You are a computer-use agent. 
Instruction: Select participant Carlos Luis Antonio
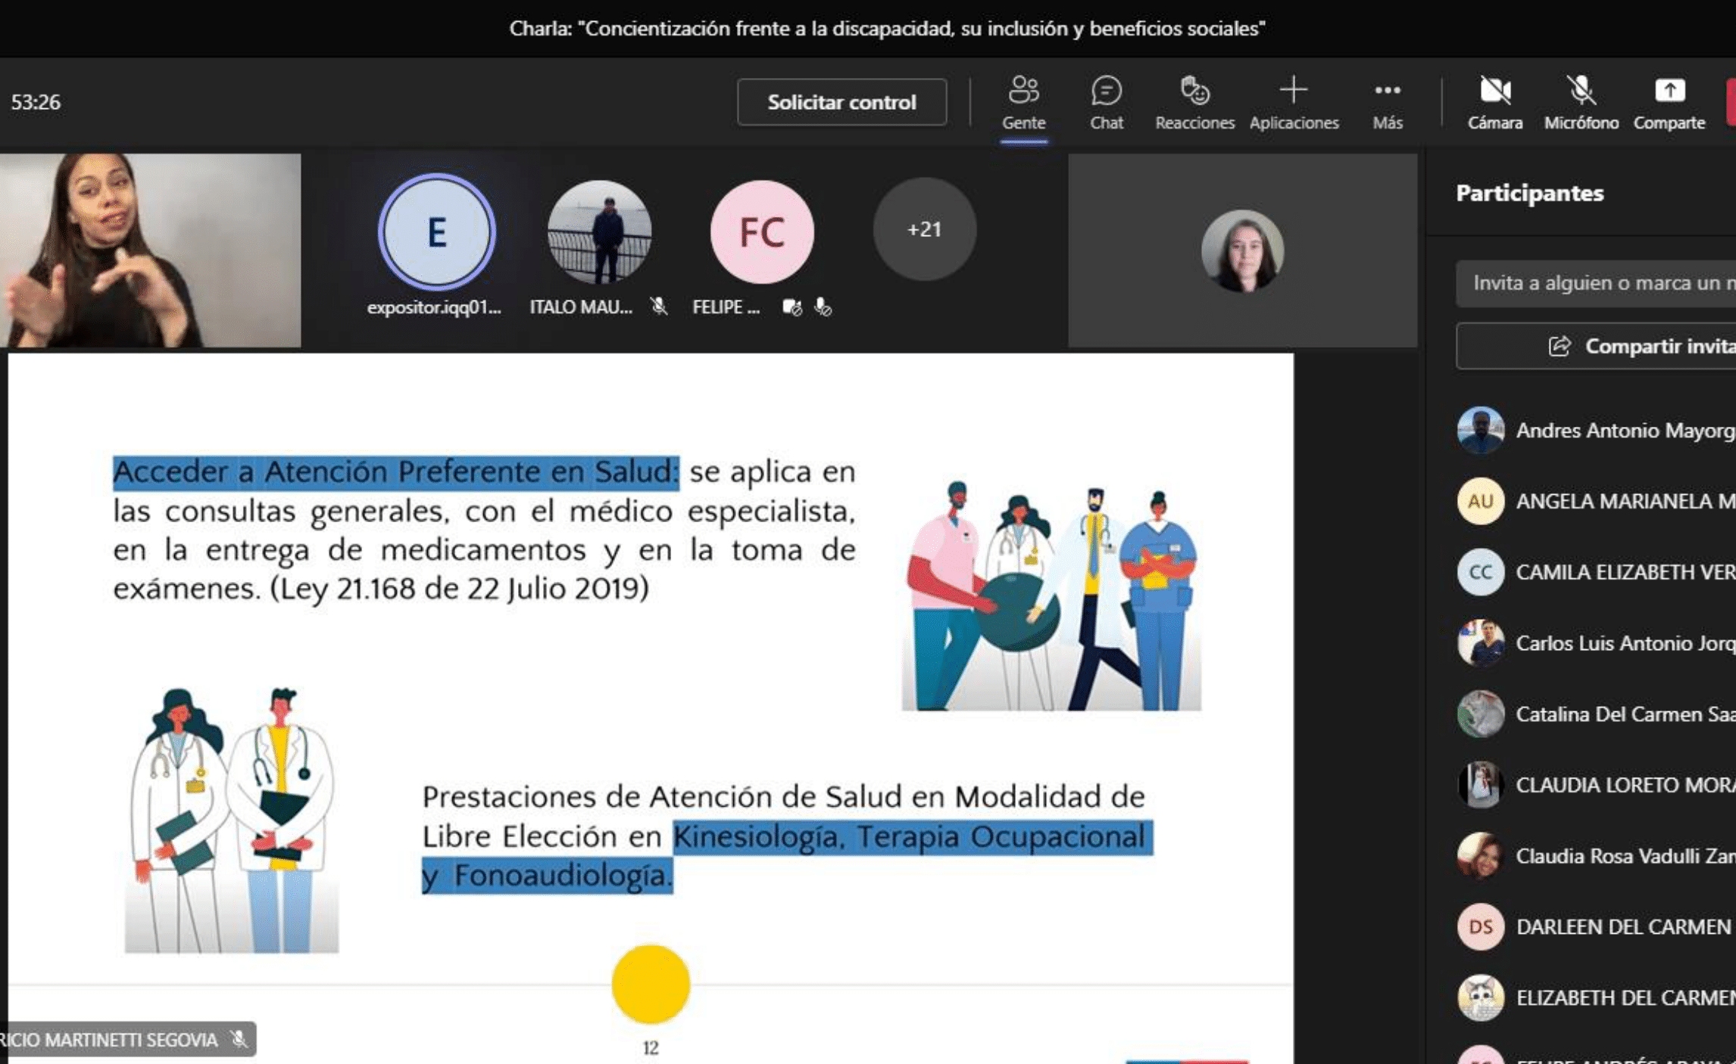(1596, 642)
